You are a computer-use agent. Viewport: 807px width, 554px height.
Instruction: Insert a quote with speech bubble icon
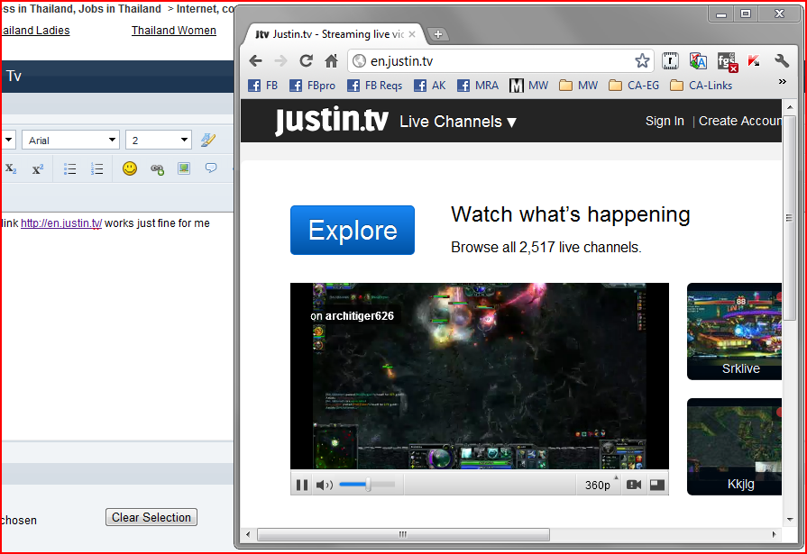211,168
